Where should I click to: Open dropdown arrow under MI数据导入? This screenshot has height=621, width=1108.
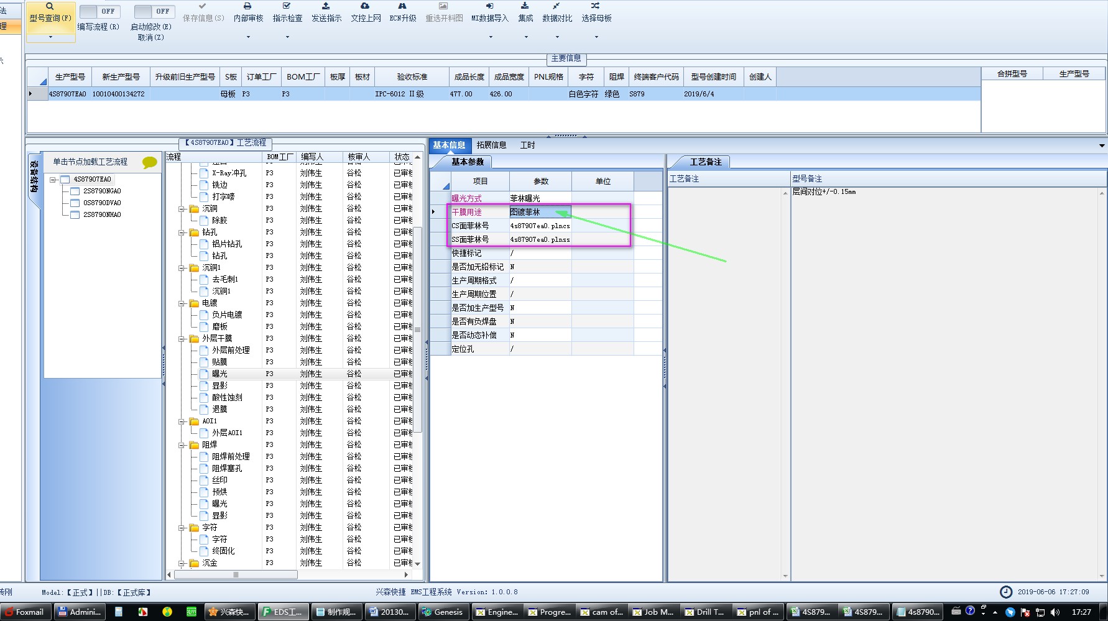click(491, 37)
